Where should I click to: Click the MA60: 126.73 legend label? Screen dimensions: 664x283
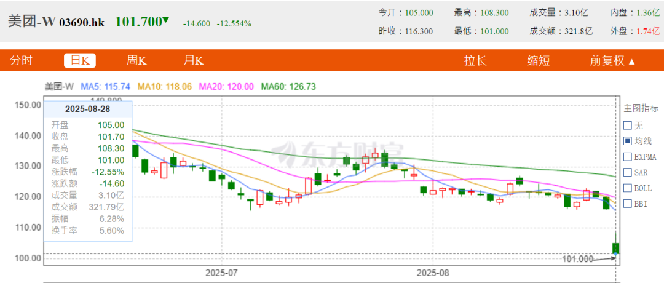point(288,87)
